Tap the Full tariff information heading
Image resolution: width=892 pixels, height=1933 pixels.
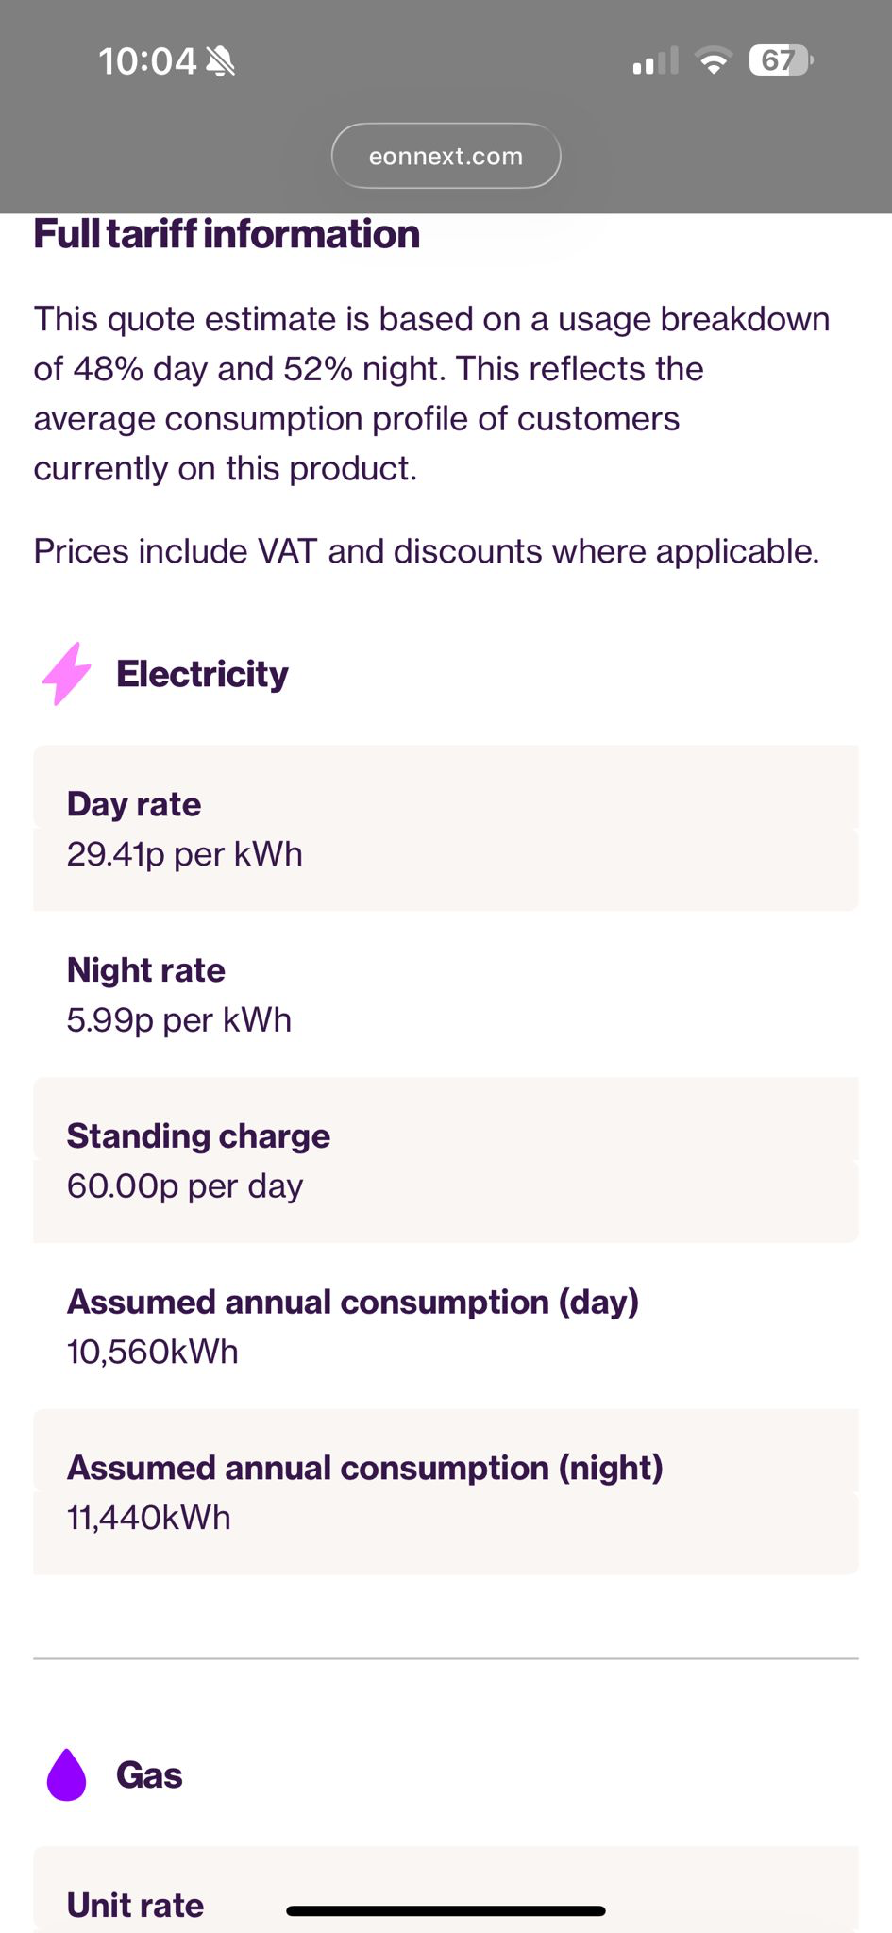tap(227, 234)
